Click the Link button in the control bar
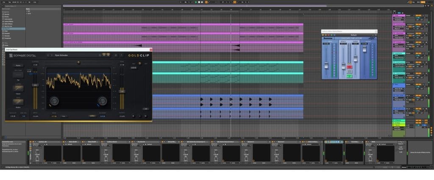Image resolution: width=434 pixels, height=180 pixels. click(x=4, y=2)
